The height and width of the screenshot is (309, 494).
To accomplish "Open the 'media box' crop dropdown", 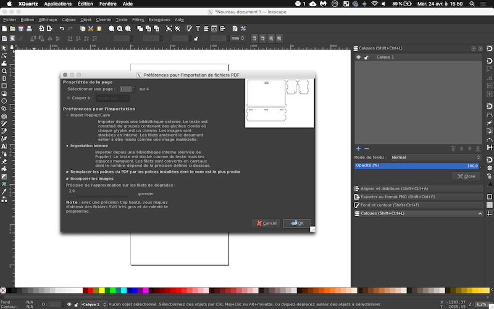I will point(112,98).
